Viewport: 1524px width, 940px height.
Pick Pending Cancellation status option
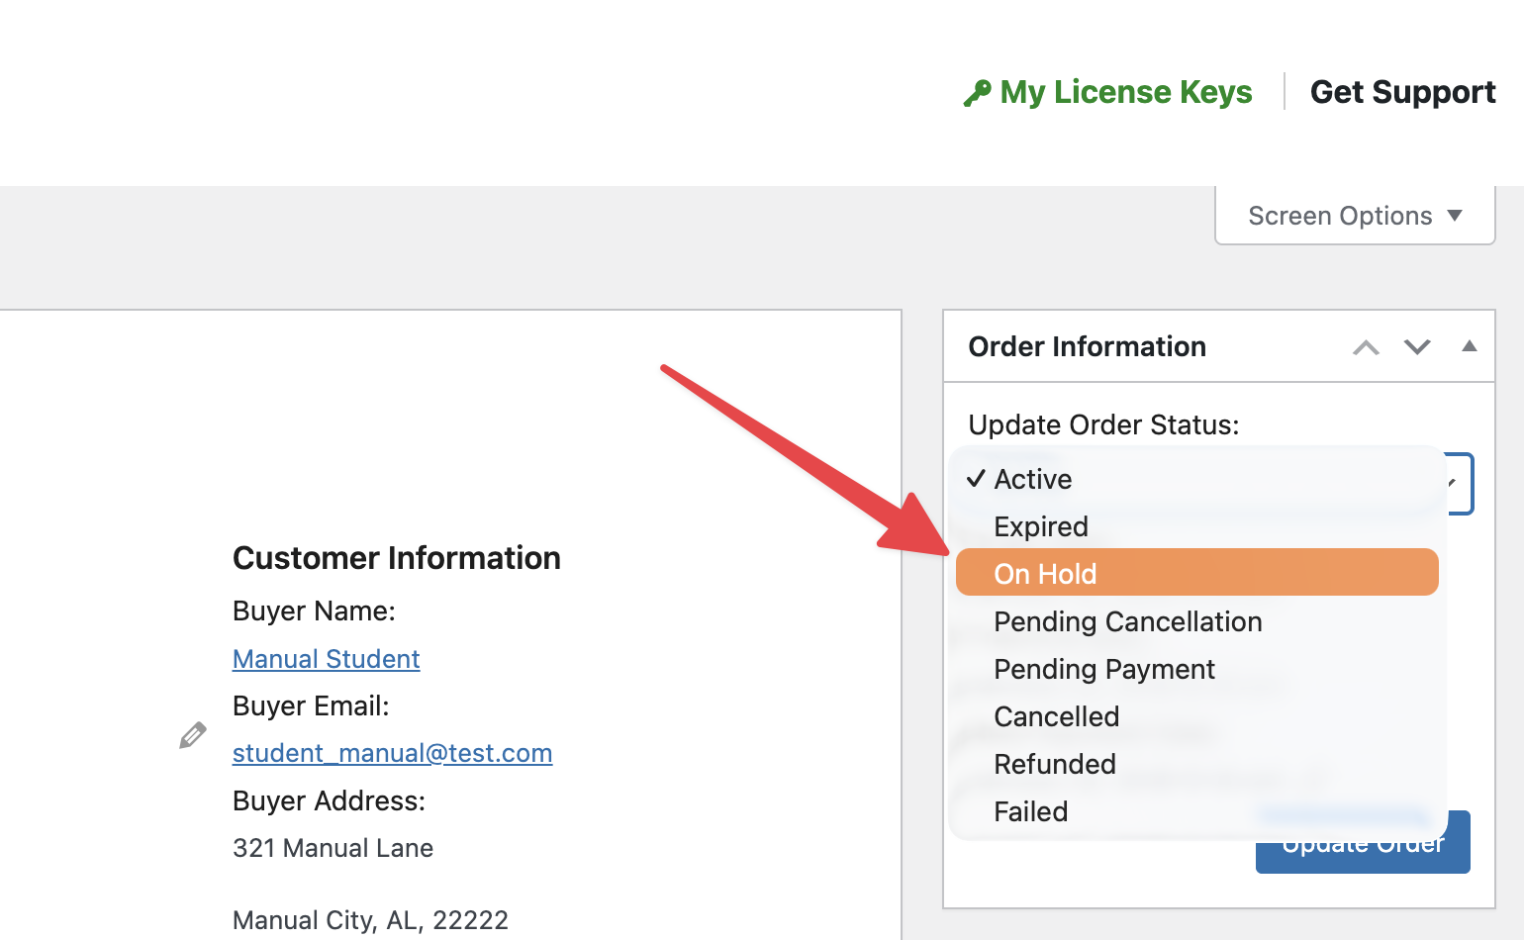(x=1127, y=621)
